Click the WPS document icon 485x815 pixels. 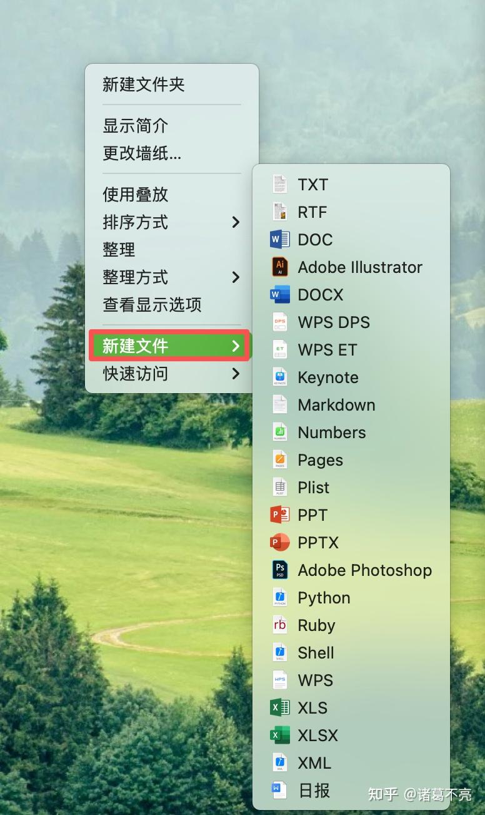tap(280, 680)
